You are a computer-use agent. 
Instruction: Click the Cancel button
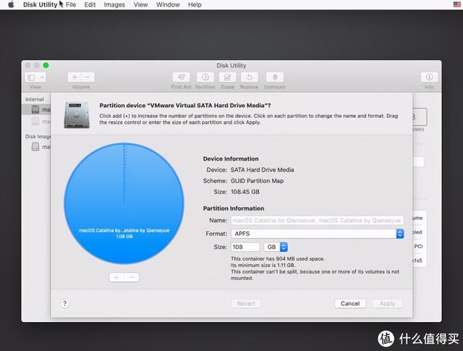click(x=350, y=303)
